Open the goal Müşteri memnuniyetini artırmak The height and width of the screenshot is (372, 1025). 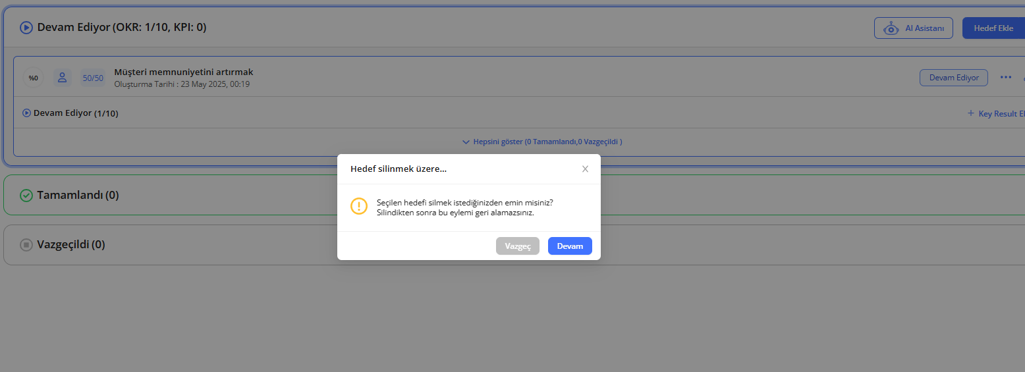click(x=184, y=72)
